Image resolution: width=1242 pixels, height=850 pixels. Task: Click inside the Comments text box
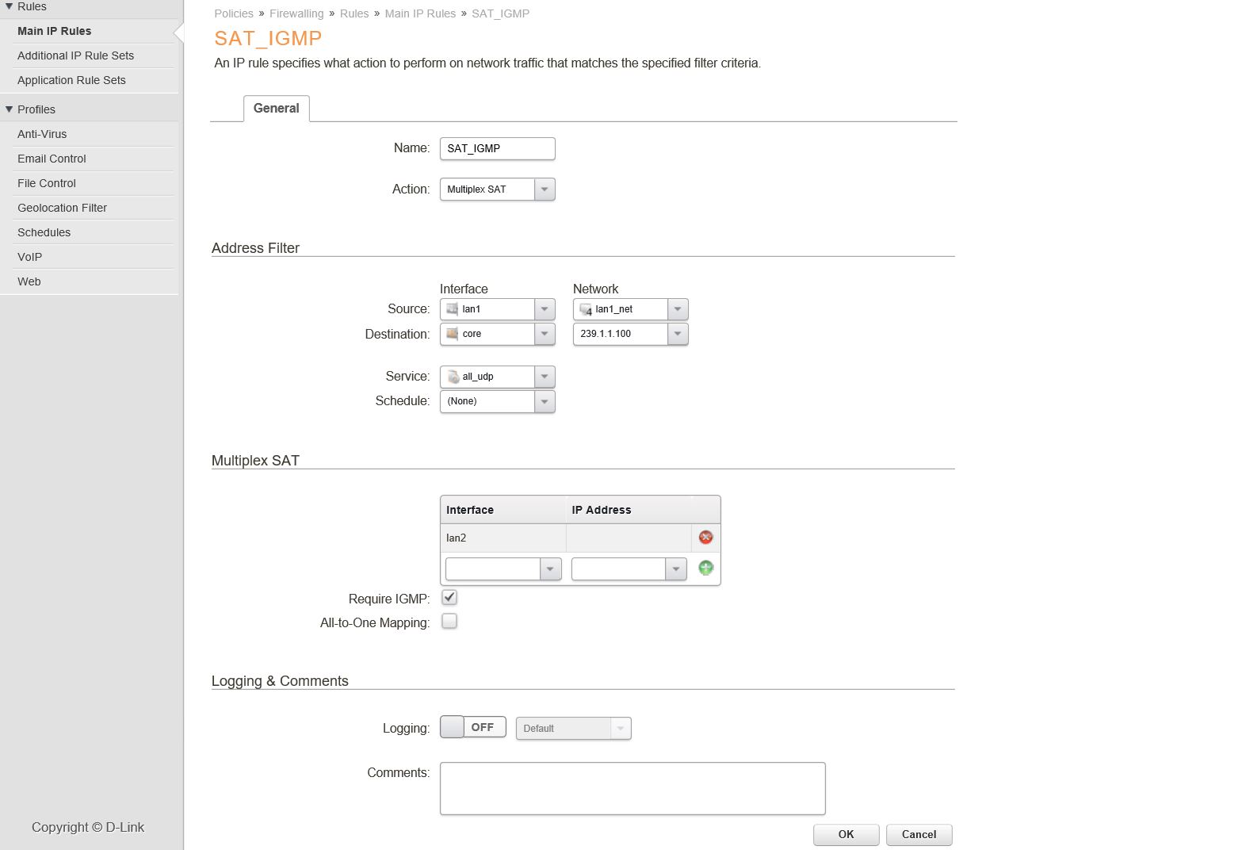pyautogui.click(x=632, y=788)
